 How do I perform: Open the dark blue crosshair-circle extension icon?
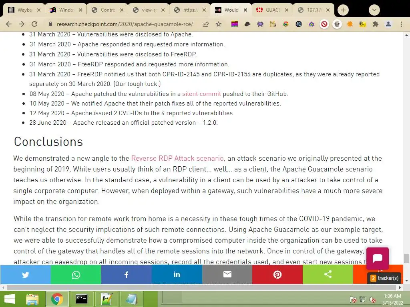298,24
